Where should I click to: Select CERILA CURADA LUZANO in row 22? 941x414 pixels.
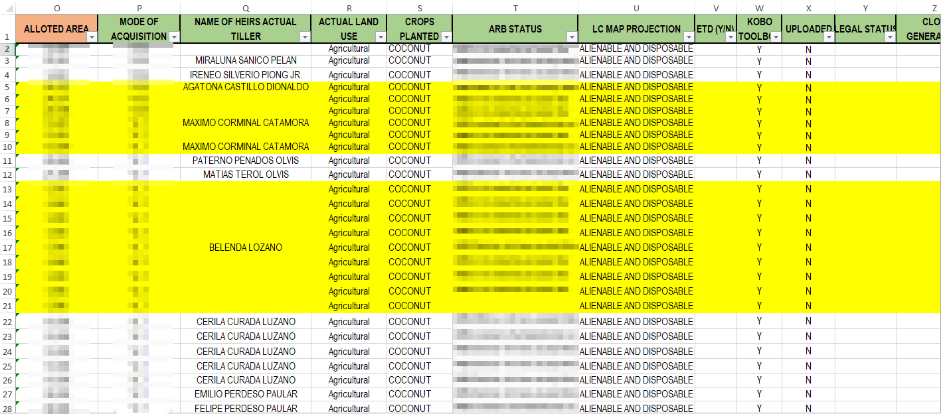246,322
